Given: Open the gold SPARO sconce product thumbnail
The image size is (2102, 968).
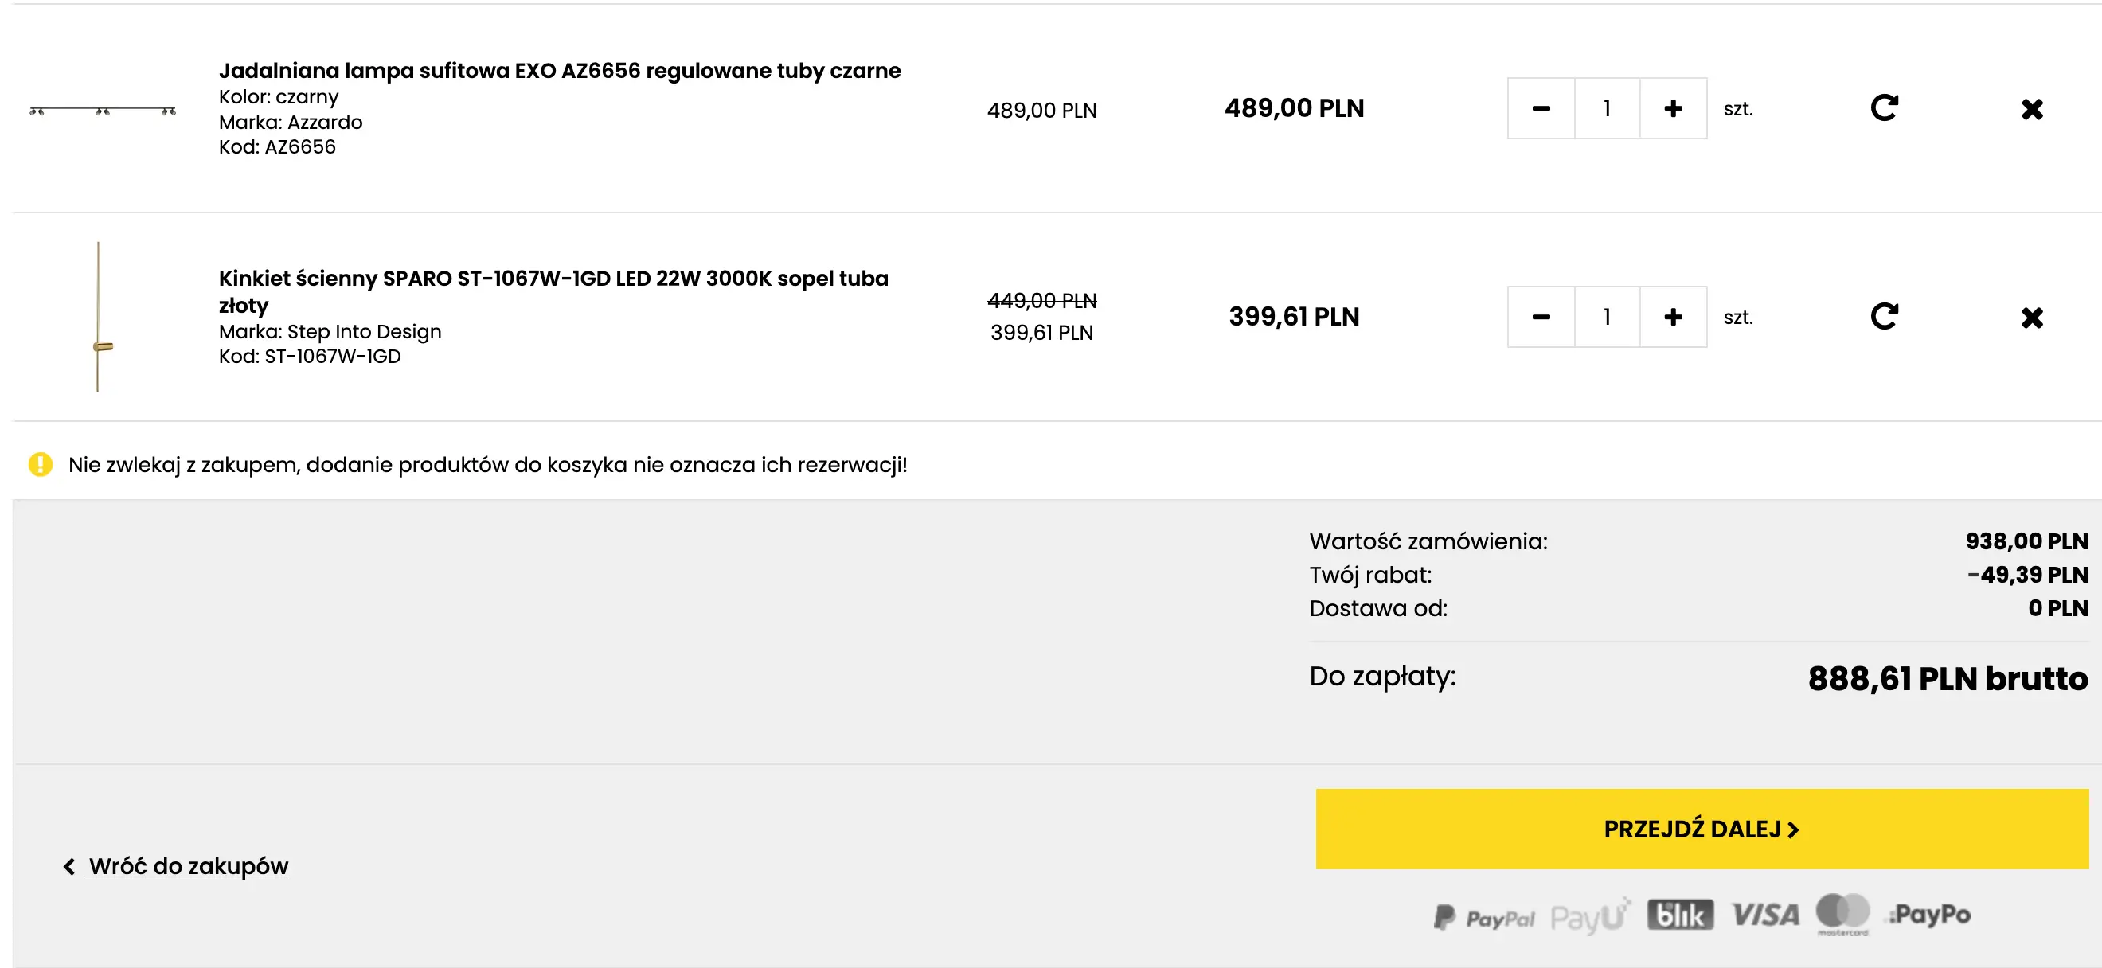Looking at the screenshot, I should pos(100,316).
